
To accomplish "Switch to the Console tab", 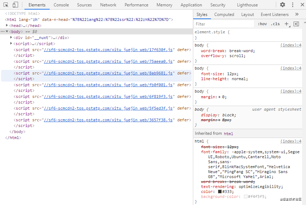I will click(61, 5).
